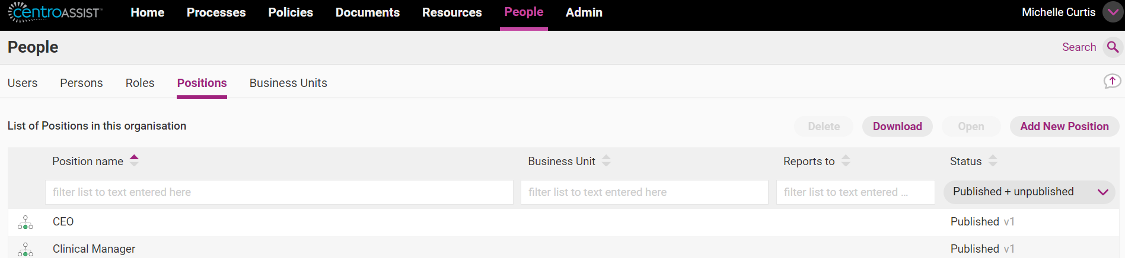The image size is (1125, 258).
Task: Focus the Business Unit filter field
Action: click(x=645, y=192)
